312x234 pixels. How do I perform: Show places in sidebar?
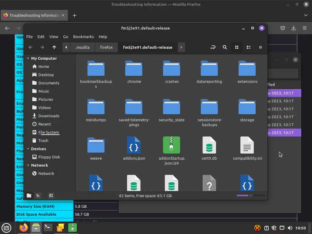tap(29, 196)
